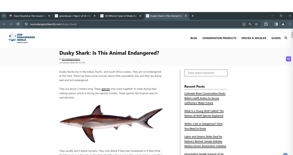This screenshot has height=155, width=293.
Task: Open the Chrome side panel
Action: (276, 24)
